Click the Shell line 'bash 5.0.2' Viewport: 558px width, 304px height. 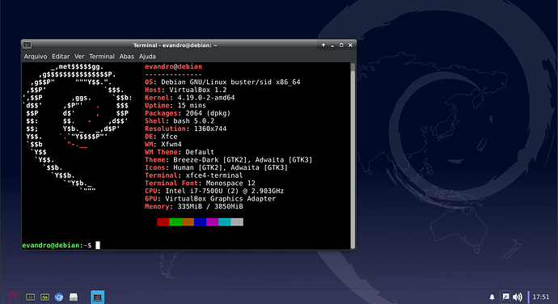(180, 121)
